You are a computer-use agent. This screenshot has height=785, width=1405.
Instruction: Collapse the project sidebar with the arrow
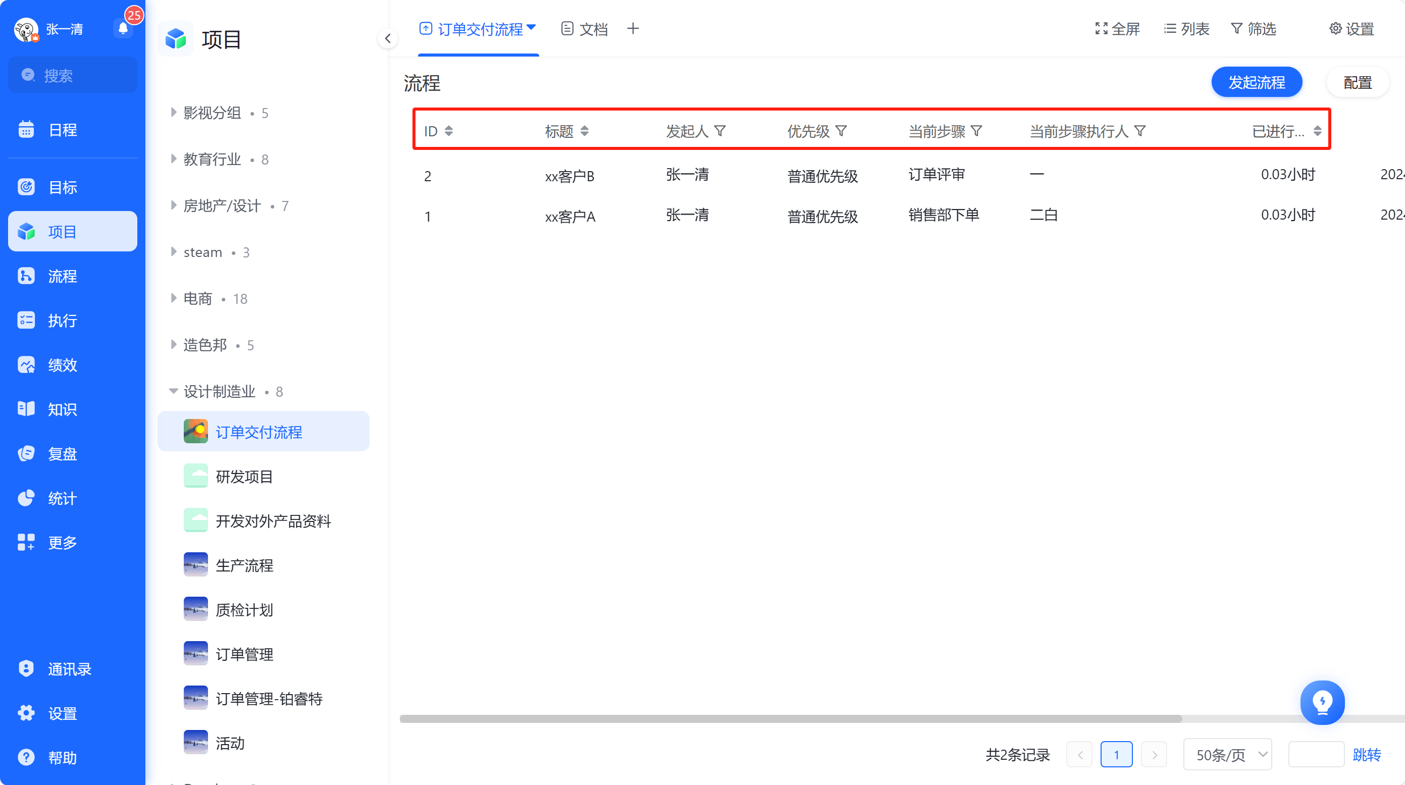point(388,38)
